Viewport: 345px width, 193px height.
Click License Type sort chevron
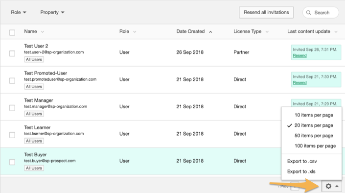(267, 32)
